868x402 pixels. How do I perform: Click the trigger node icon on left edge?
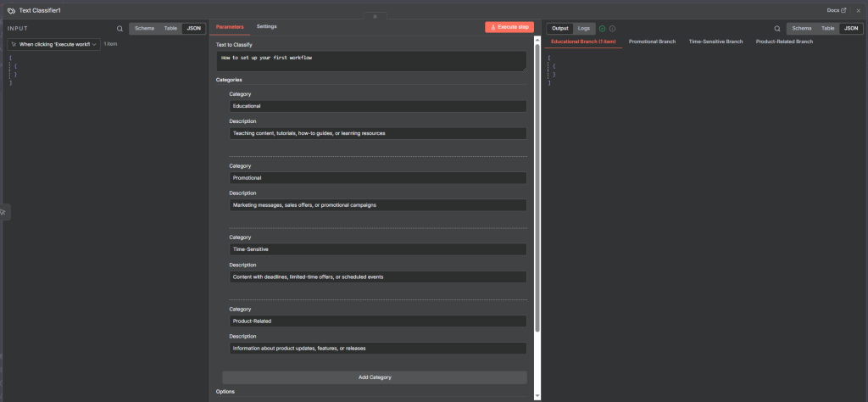3,212
